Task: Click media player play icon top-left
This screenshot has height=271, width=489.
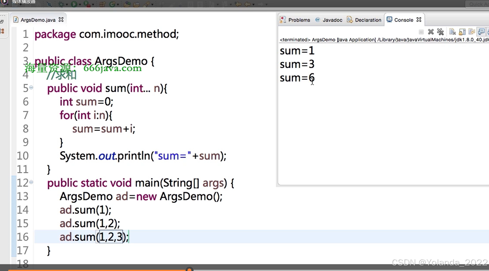Action: [5, 2]
